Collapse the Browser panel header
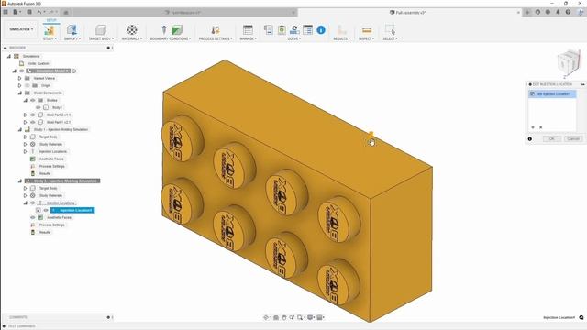Viewport: 587px width, 330px height. [6, 48]
